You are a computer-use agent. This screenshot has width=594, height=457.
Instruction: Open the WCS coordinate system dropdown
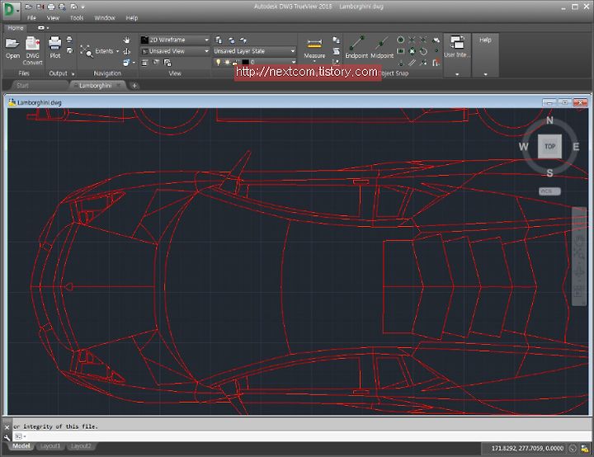[549, 191]
